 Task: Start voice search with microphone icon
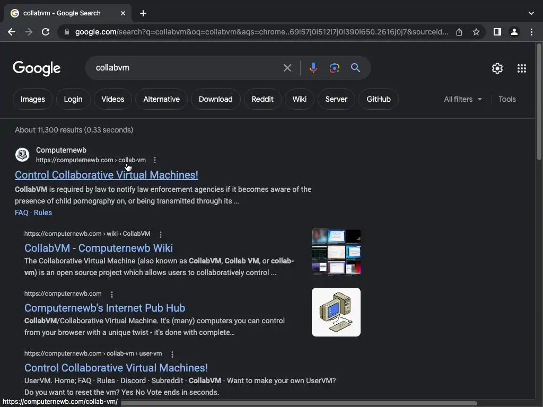pyautogui.click(x=313, y=68)
